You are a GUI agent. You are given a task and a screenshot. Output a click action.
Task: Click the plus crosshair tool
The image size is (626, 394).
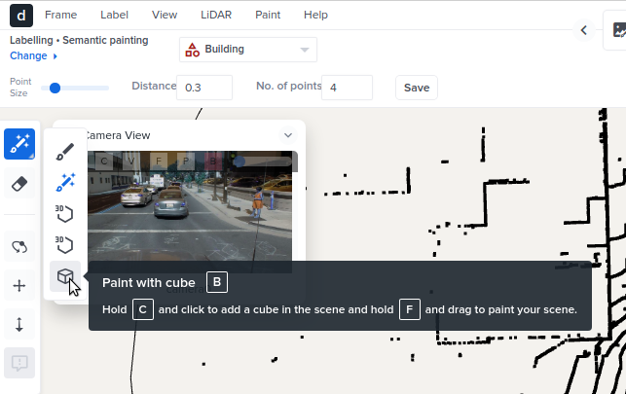point(19,285)
